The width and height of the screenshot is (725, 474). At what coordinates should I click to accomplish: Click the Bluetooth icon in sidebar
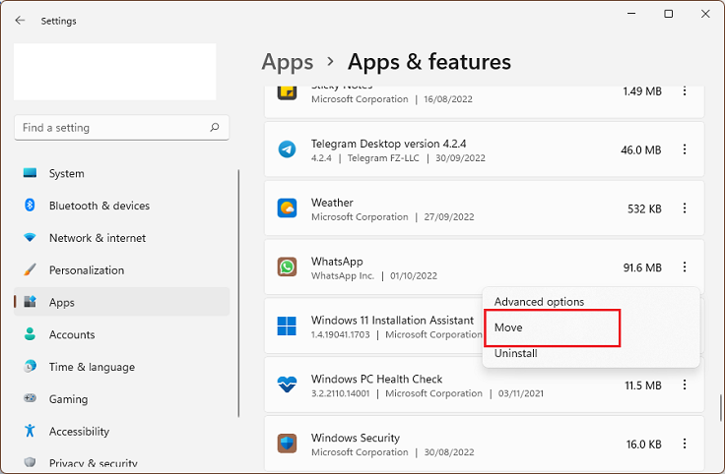tap(31, 205)
